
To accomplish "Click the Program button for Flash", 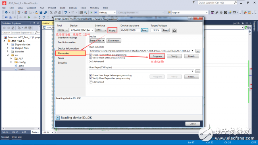I will tap(157, 56).
